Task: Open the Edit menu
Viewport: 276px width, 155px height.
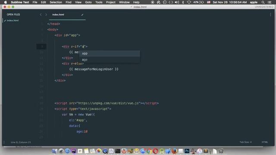Action: (44, 2)
